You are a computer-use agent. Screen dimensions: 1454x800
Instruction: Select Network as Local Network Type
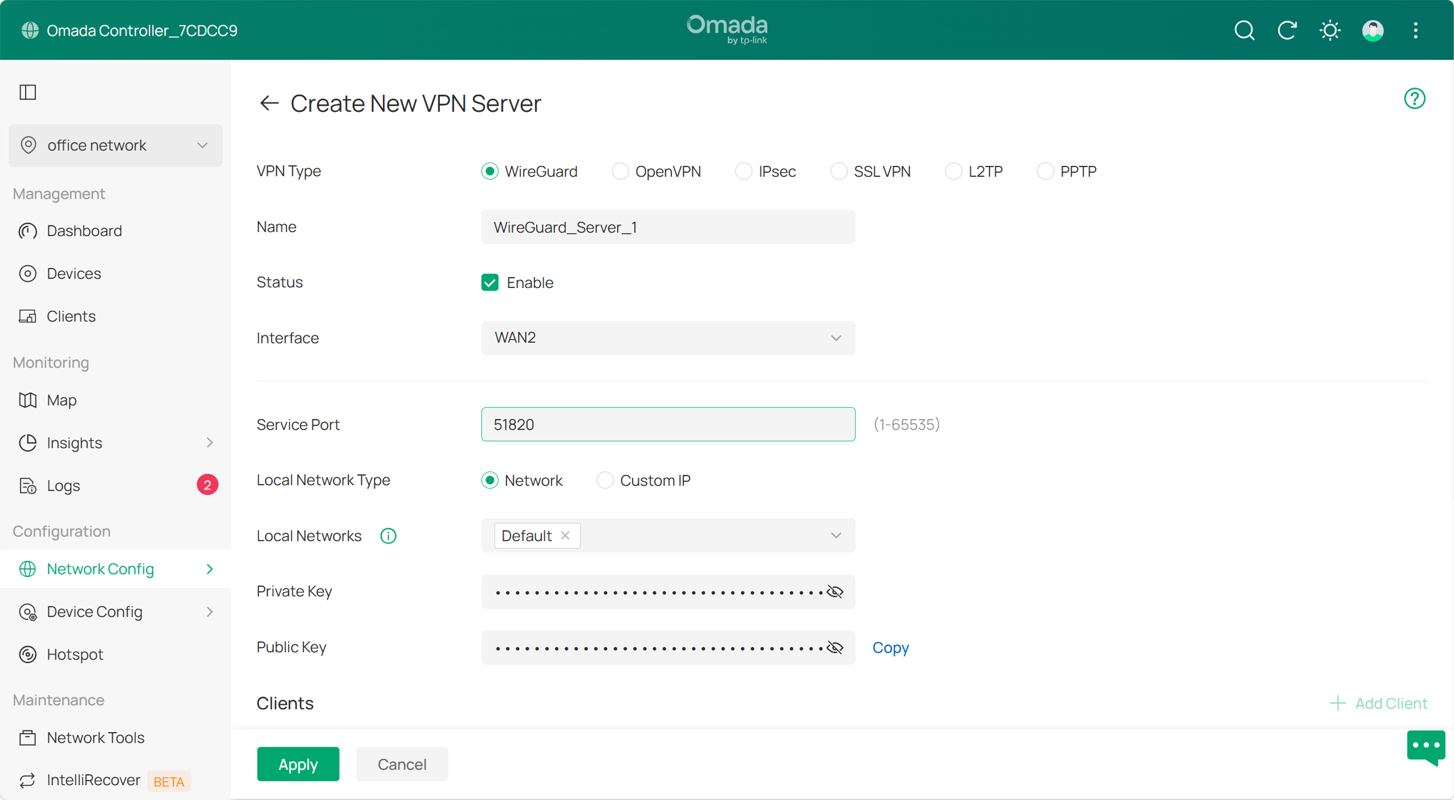click(x=521, y=480)
